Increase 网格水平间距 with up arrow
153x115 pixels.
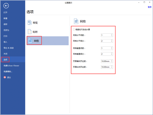coord(111,34)
